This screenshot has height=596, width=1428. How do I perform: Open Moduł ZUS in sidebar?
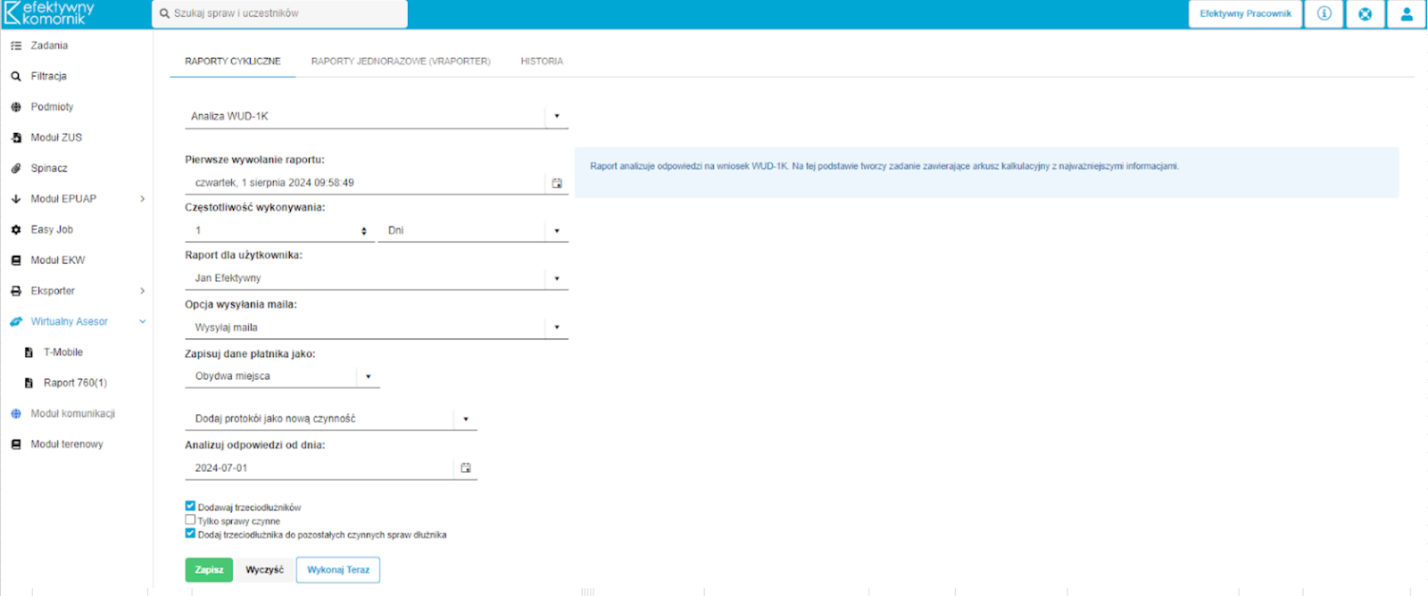[x=56, y=138]
